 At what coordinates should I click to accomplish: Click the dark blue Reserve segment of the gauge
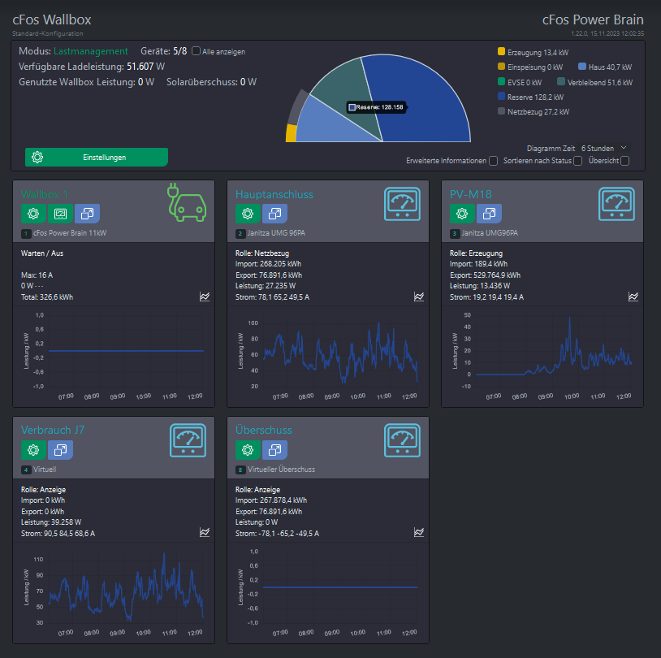[x=426, y=102]
